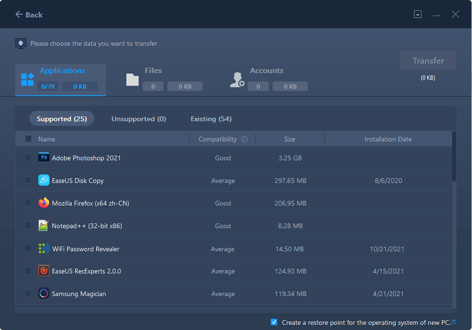Switch to the Existing (54) tab
This screenshot has height=330, width=472.
(x=211, y=118)
